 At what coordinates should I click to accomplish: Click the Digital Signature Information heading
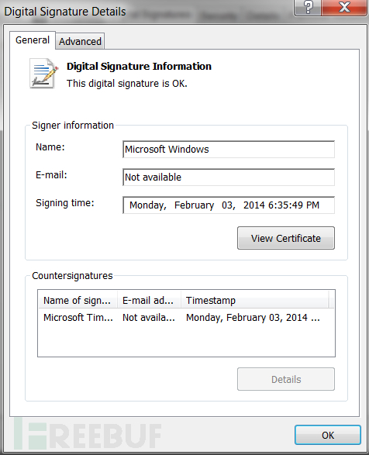tap(139, 67)
